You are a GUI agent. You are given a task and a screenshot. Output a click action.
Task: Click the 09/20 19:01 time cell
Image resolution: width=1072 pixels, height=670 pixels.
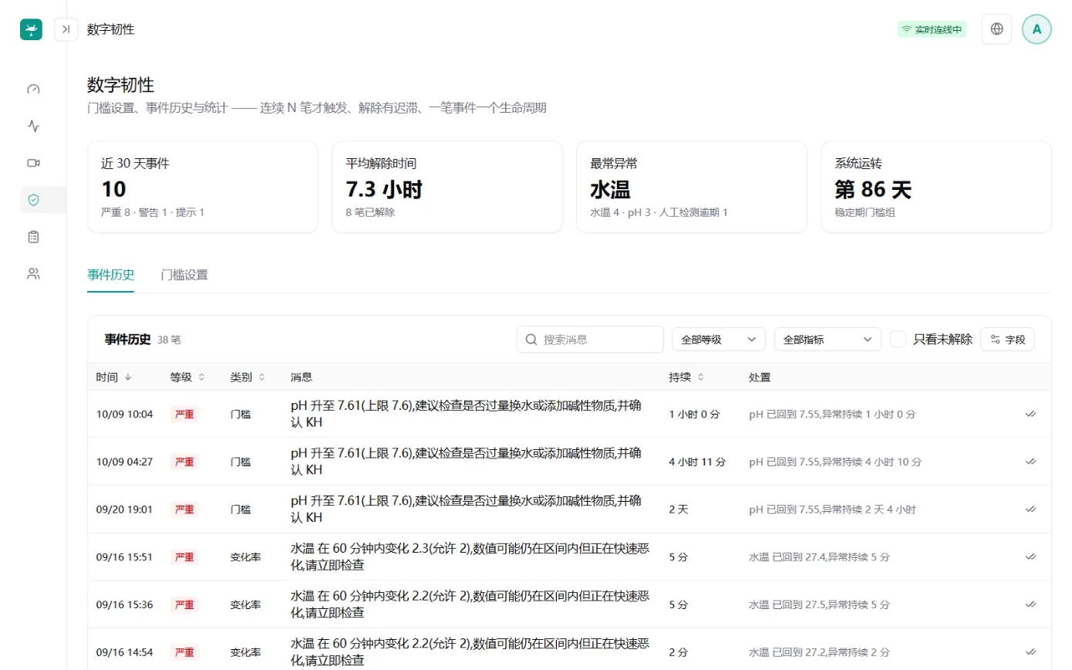(x=124, y=509)
